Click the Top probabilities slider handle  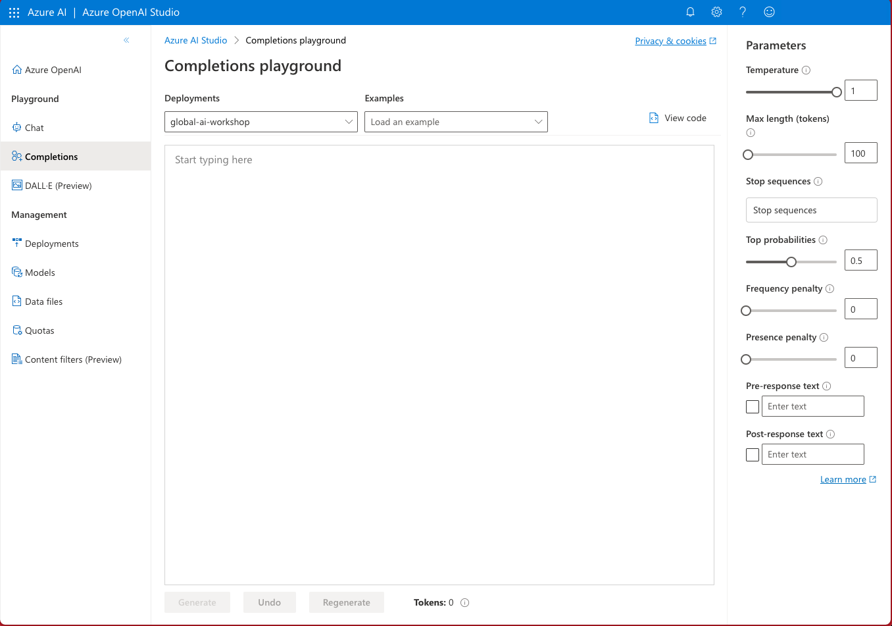791,262
